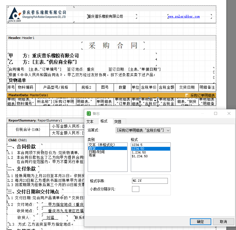
Task: Select the 2.1 挂账周期 line
Action: 46,176
